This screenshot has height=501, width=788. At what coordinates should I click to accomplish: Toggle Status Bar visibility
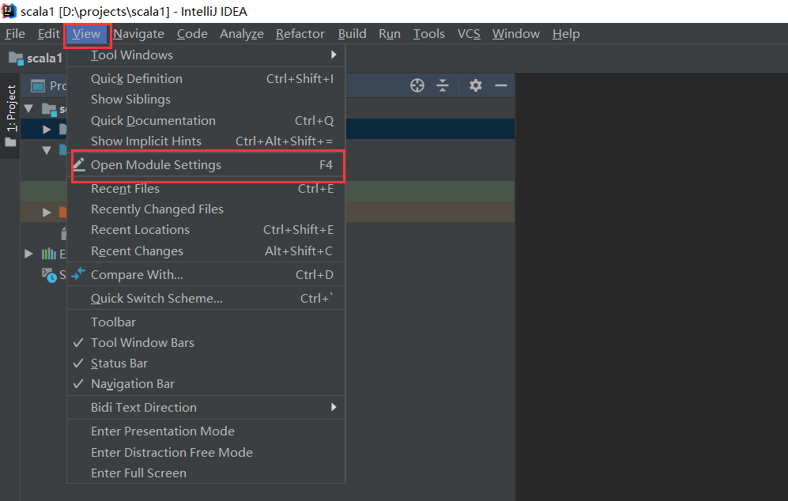pos(206,364)
